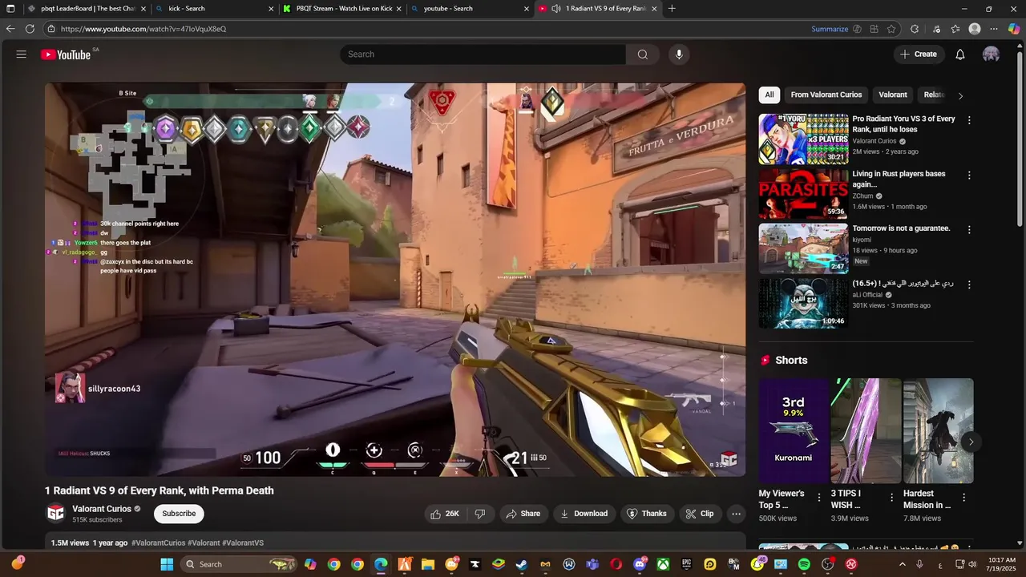Open the #ValorantCurios hashtag link

click(x=158, y=543)
